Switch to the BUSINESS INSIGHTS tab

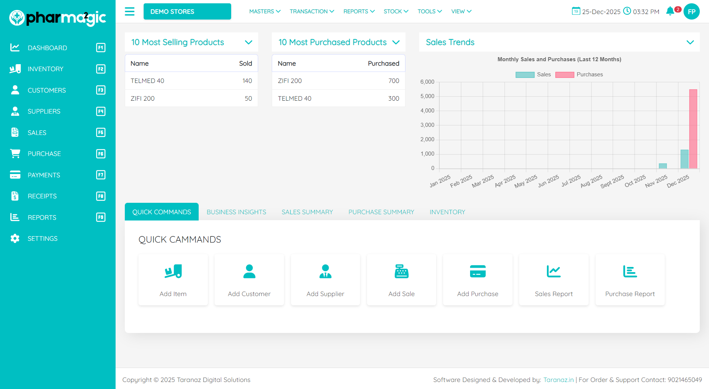[x=236, y=212]
